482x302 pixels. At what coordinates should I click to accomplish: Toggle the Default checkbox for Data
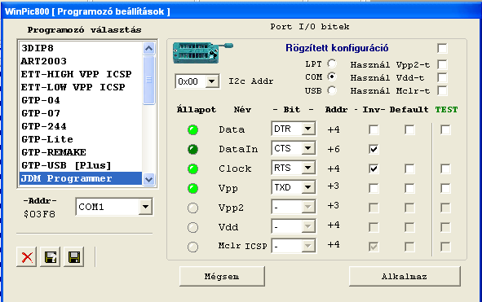[x=409, y=129]
